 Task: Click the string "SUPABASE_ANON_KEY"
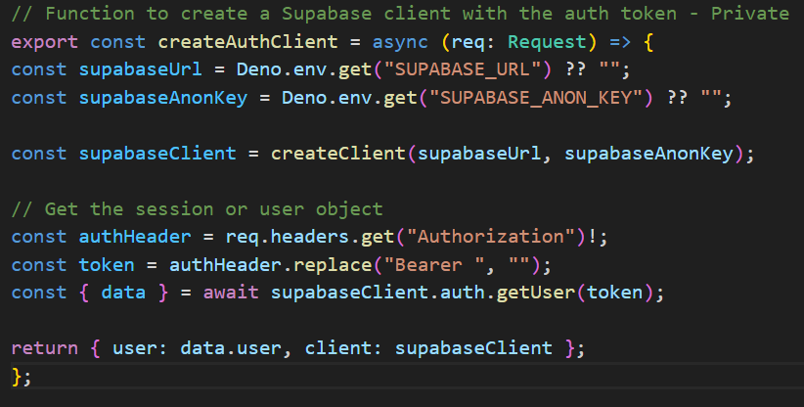click(x=535, y=98)
